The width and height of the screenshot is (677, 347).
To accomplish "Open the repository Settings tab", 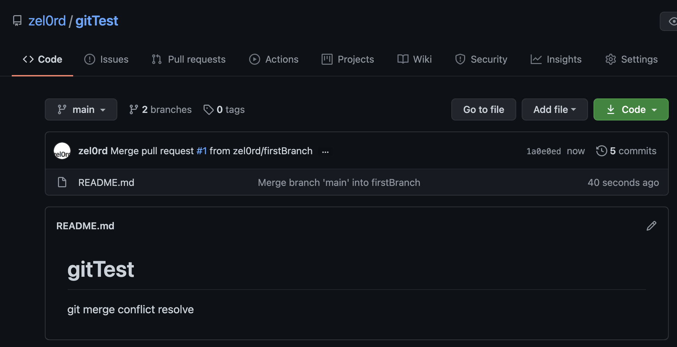I will pos(631,59).
